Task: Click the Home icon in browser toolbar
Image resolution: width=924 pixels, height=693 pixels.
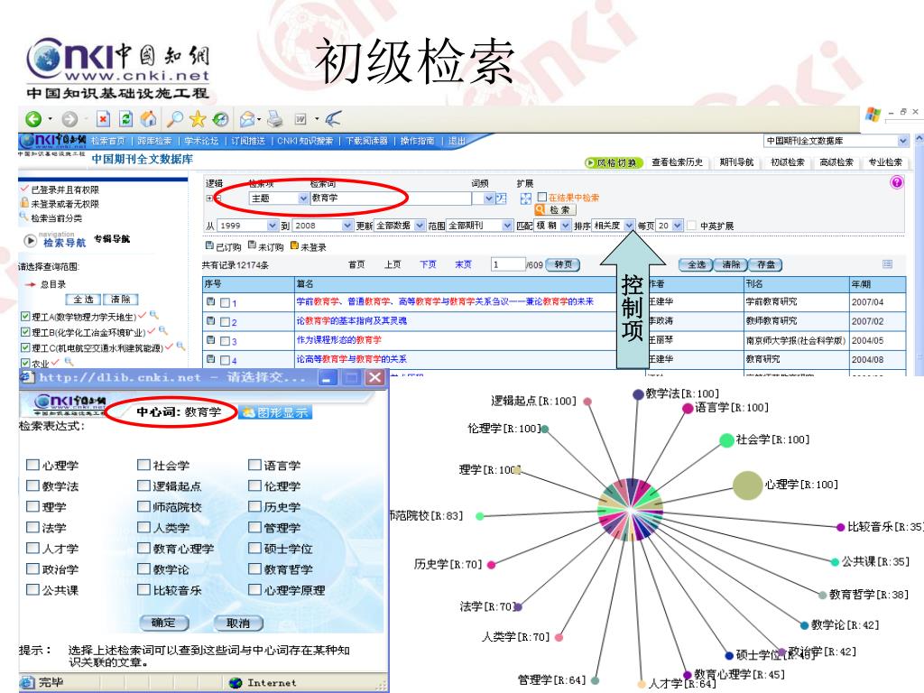Action: (x=148, y=119)
